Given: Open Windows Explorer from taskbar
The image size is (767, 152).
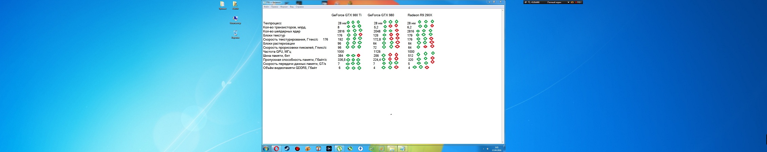Looking at the screenshot, I should point(392,149).
